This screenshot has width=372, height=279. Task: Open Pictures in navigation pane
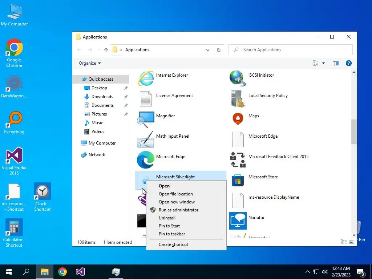[99, 114]
